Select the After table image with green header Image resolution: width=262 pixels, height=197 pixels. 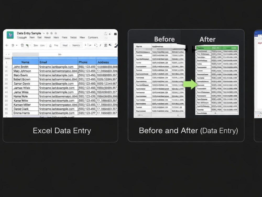pos(217,80)
